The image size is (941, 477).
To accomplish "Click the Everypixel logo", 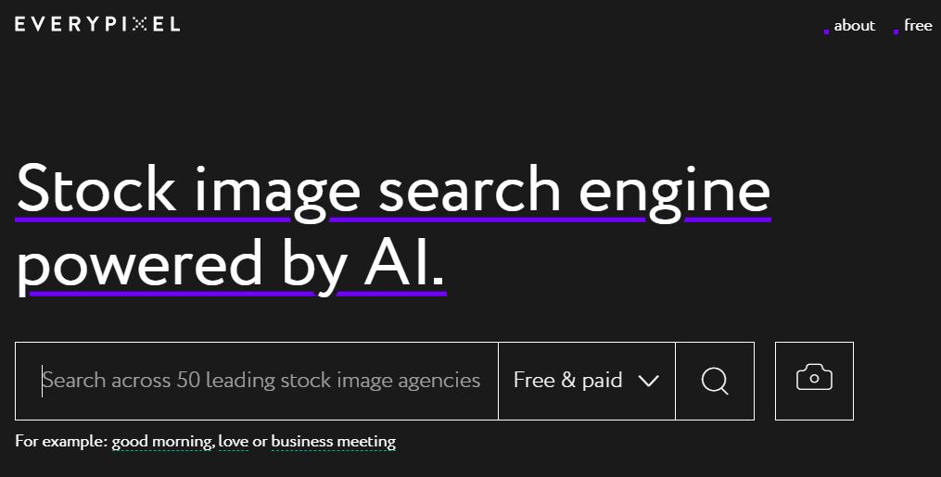I will click(97, 24).
